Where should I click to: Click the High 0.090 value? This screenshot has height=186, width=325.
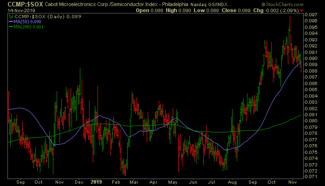pos(178,10)
